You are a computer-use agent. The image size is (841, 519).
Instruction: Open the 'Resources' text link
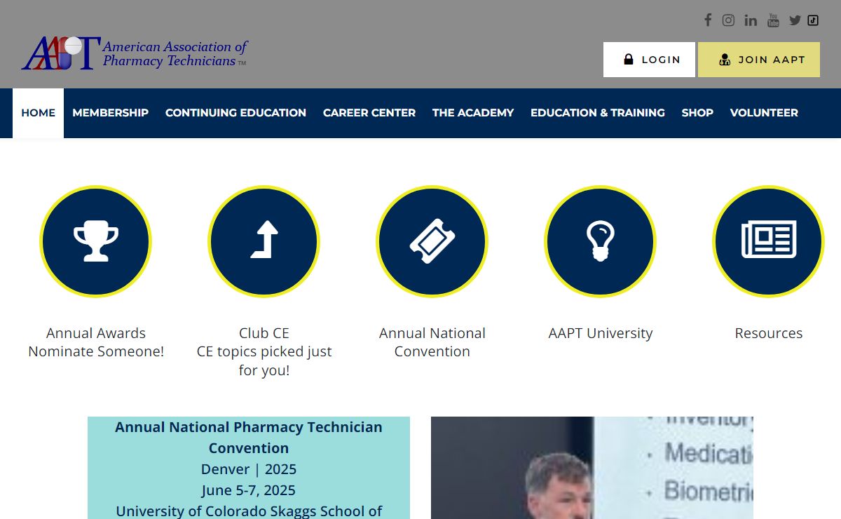769,333
